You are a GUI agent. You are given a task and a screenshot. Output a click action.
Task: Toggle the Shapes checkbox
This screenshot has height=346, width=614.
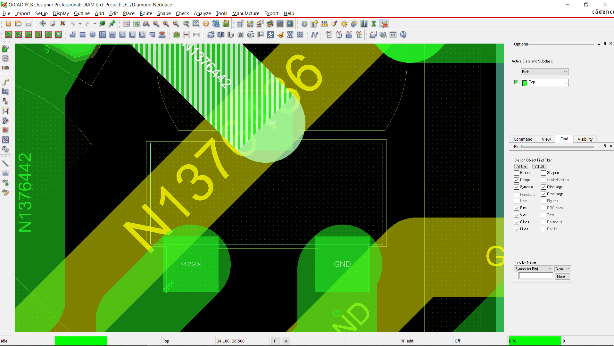coord(543,173)
